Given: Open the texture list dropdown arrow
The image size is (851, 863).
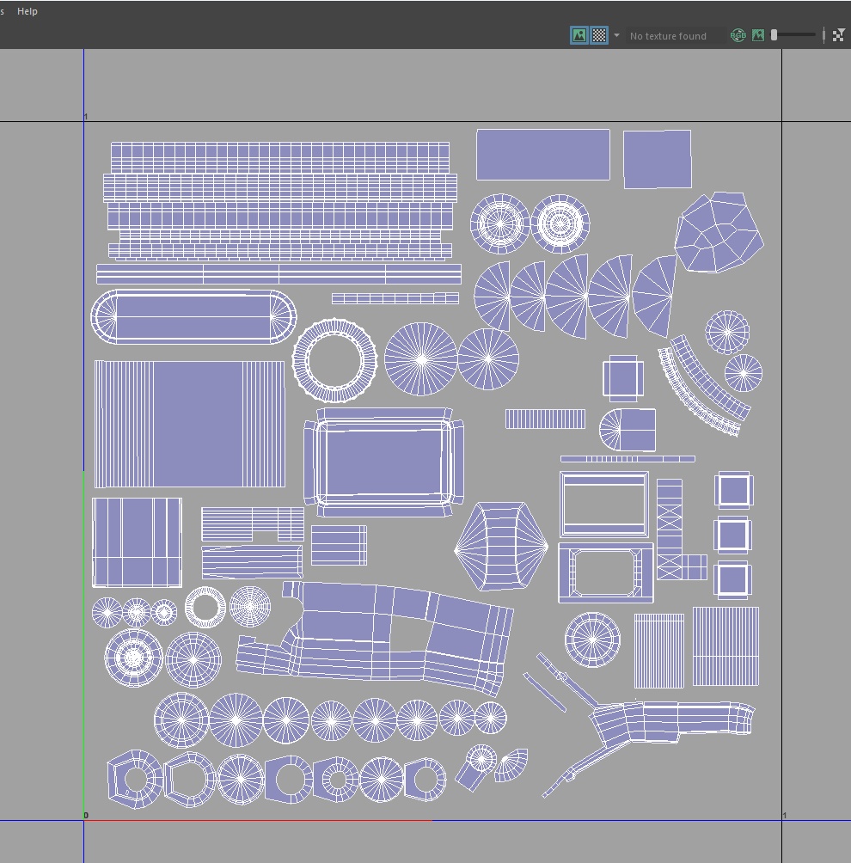Looking at the screenshot, I should [x=616, y=35].
